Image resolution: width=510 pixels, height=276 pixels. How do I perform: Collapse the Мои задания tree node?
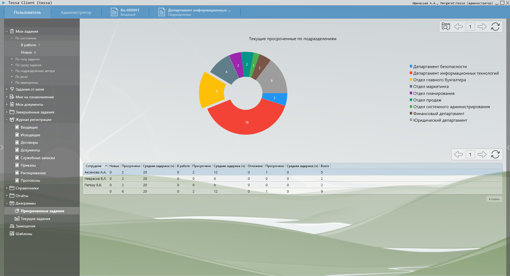(x=7, y=31)
